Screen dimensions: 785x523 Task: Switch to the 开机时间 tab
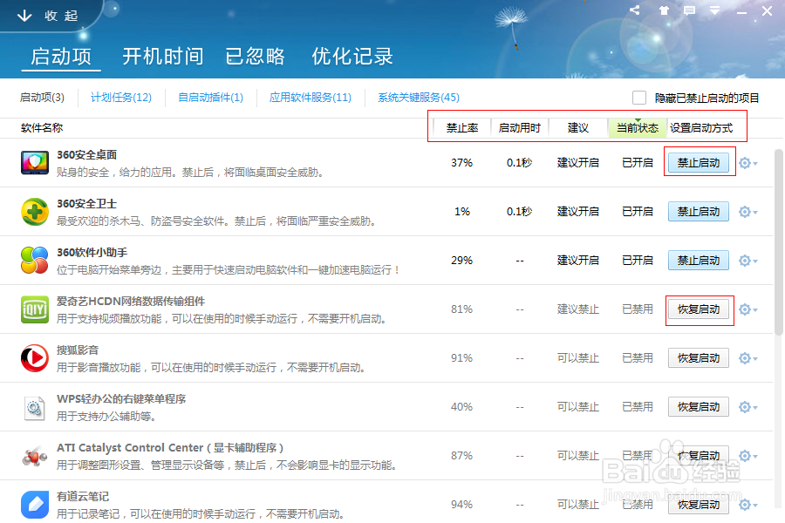coord(163,56)
